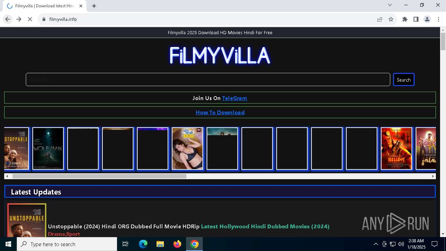
Task: Open Wolf Man poster in carousel
Action: click(48, 149)
